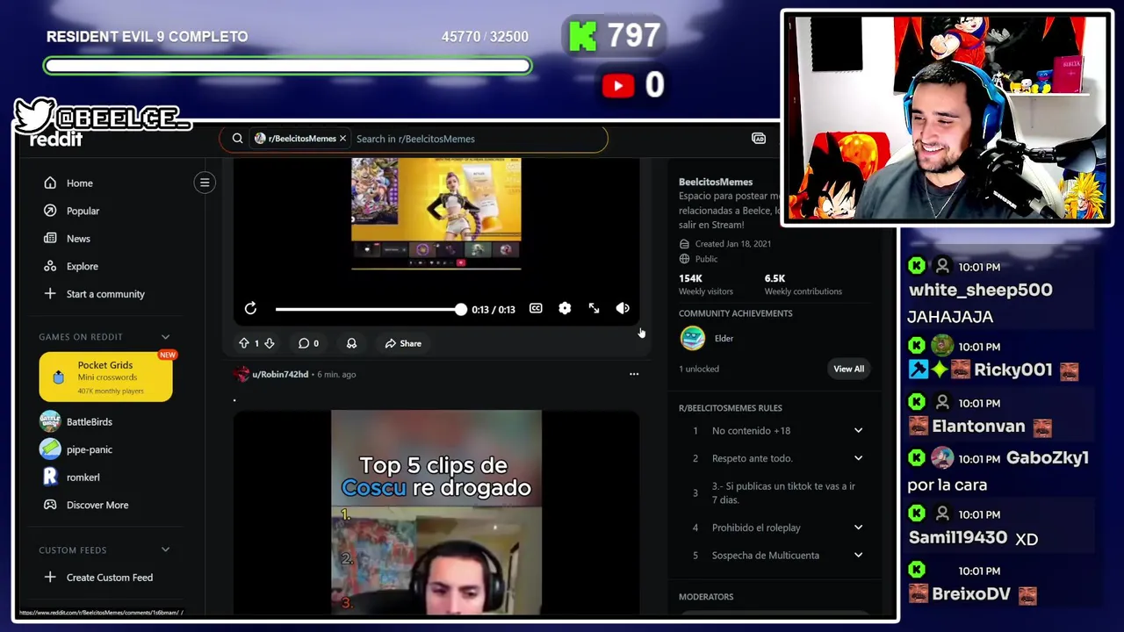Open the Home page in Reddit sidebar
Image resolution: width=1124 pixels, height=632 pixels.
(x=79, y=183)
